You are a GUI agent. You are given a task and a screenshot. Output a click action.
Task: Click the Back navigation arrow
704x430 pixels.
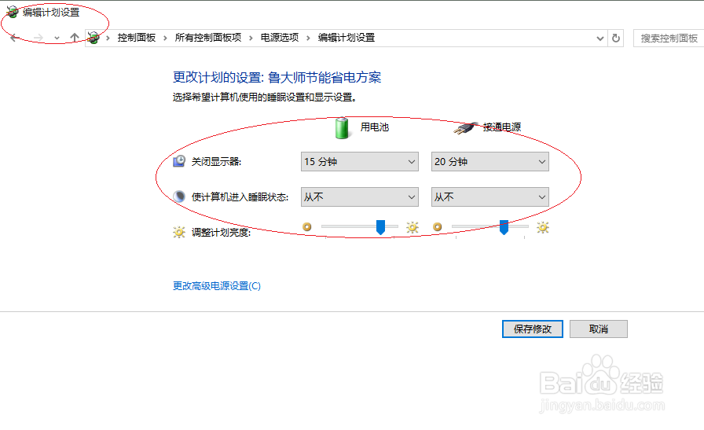tap(15, 38)
